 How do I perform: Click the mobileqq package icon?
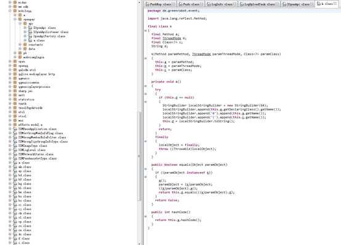point(15,11)
